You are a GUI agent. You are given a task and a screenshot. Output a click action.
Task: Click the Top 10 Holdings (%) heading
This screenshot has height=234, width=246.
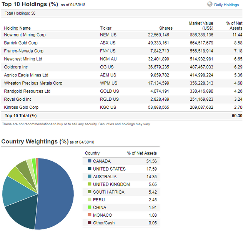[x=30, y=4]
